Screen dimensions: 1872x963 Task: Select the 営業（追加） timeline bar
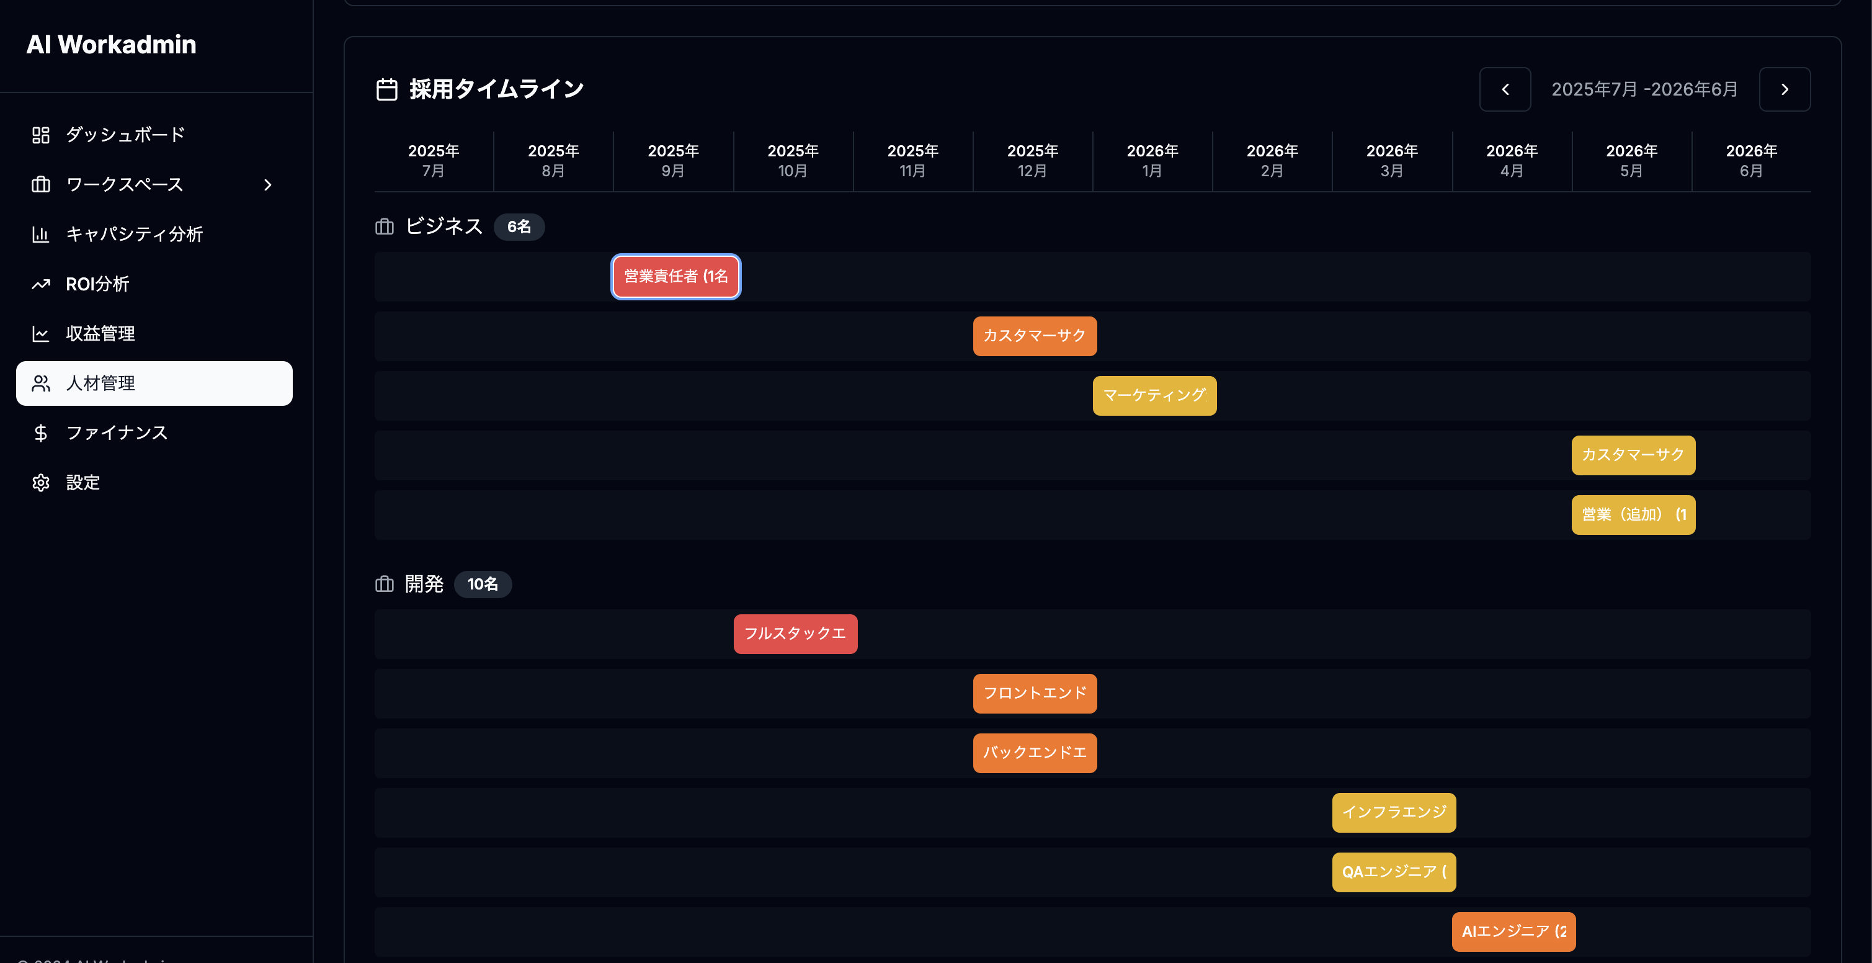pyautogui.click(x=1634, y=514)
